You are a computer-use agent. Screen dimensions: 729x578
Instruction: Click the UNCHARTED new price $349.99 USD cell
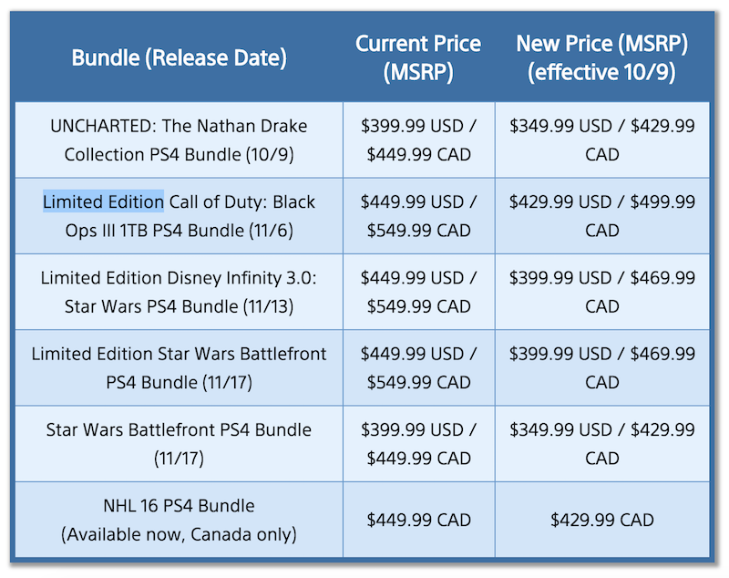point(601,139)
